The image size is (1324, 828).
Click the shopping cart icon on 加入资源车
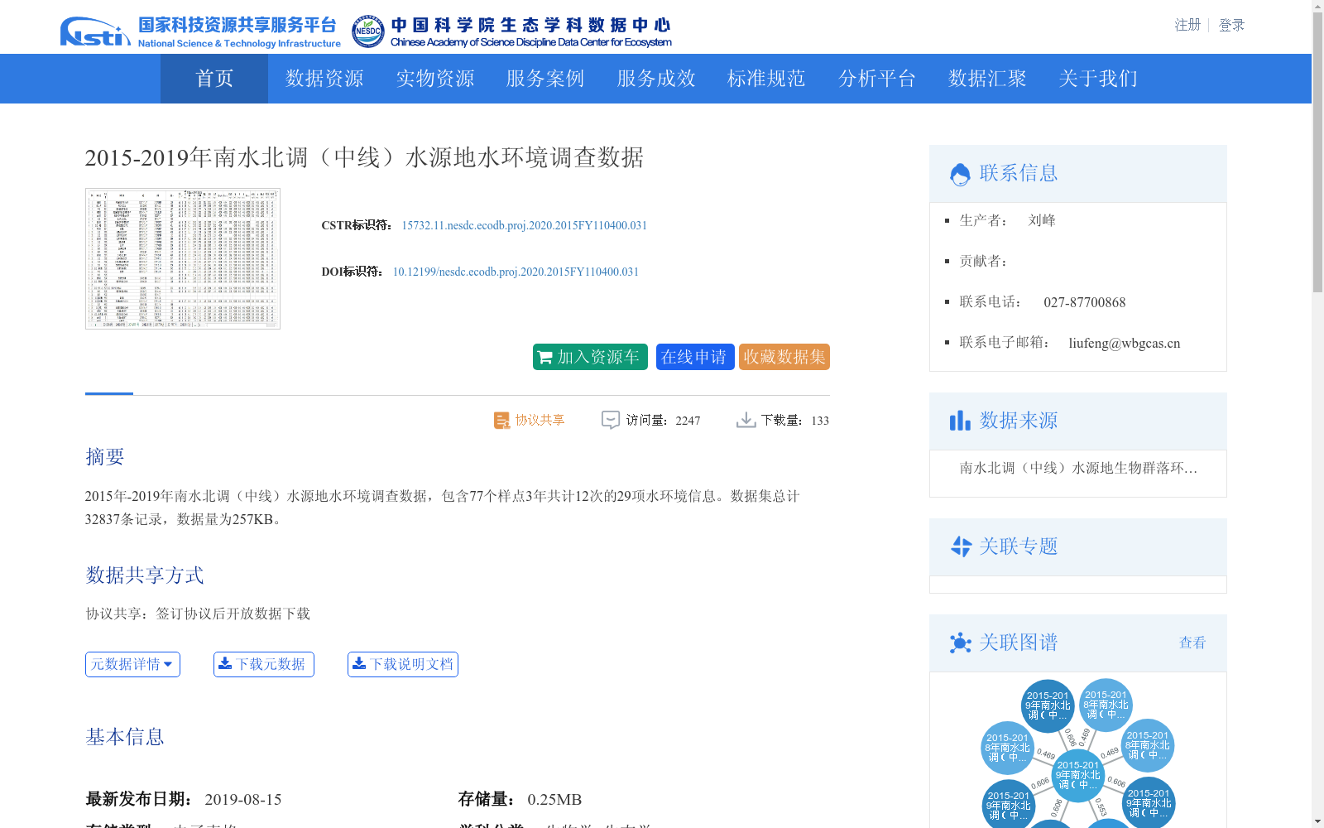coord(545,358)
